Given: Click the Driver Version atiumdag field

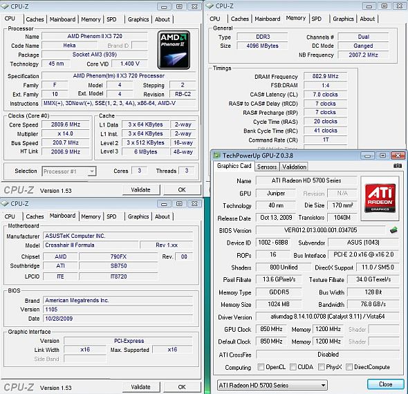Looking at the screenshot, I should click(327, 317).
